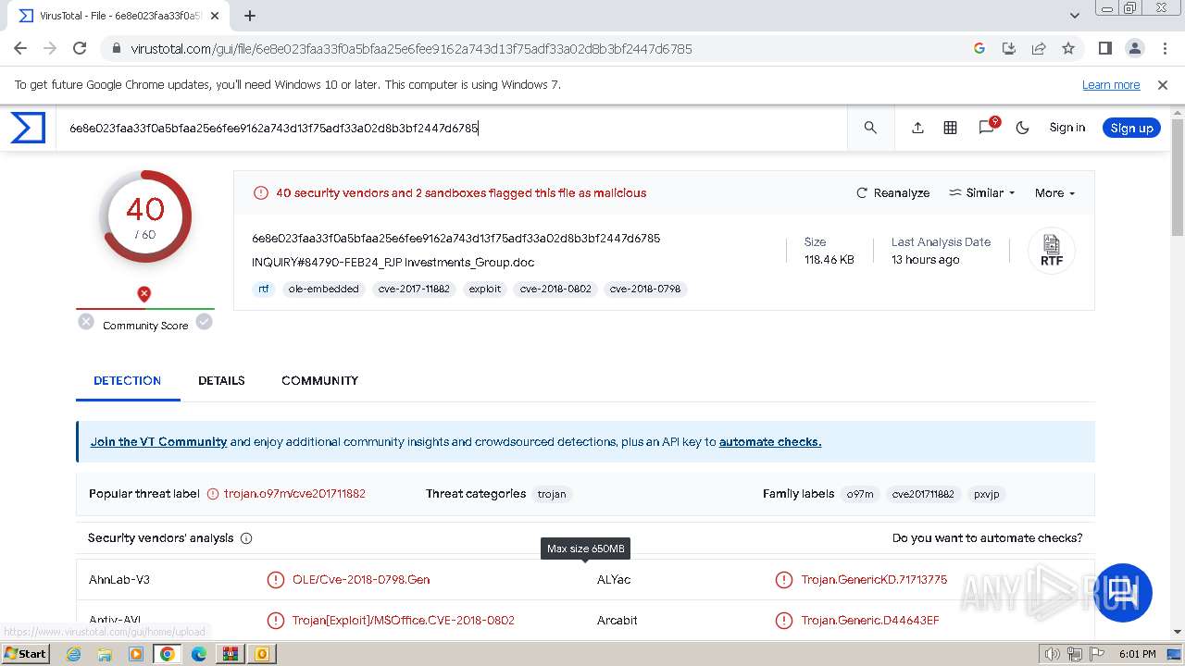Open the notifications comment icon
This screenshot has width=1185, height=666.
point(987,128)
